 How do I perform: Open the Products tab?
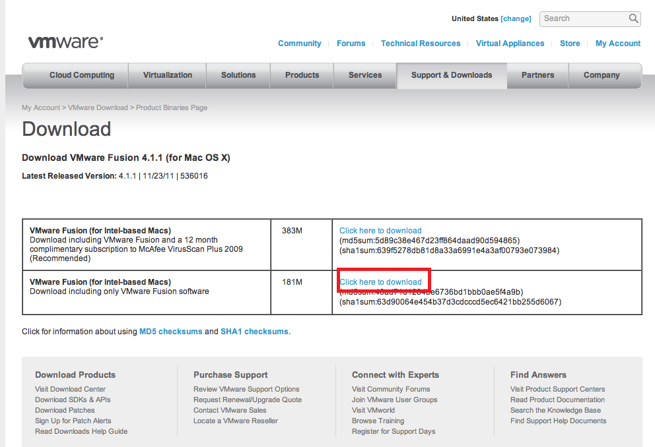pyautogui.click(x=302, y=75)
